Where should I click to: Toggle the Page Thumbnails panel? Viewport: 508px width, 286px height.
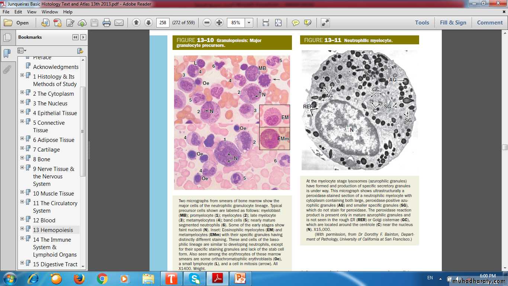pyautogui.click(x=7, y=38)
